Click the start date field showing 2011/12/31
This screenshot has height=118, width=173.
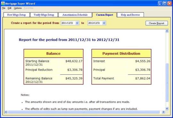(x=70, y=23)
